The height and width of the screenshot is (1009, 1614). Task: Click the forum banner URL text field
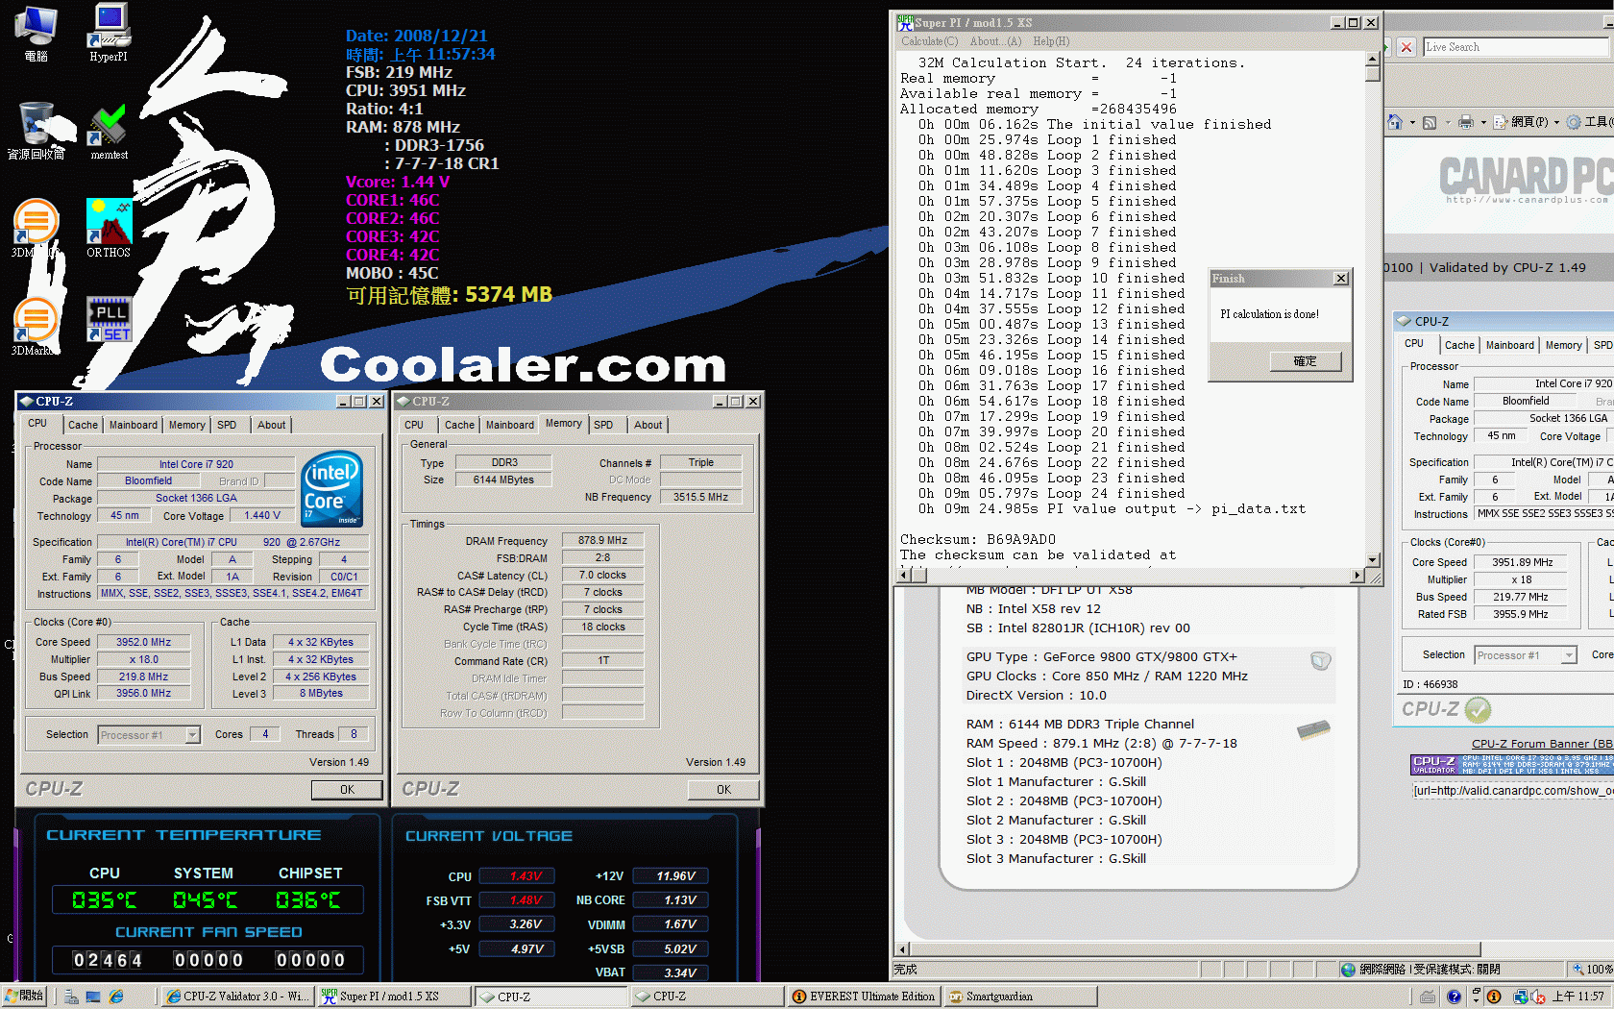pyautogui.click(x=1512, y=791)
